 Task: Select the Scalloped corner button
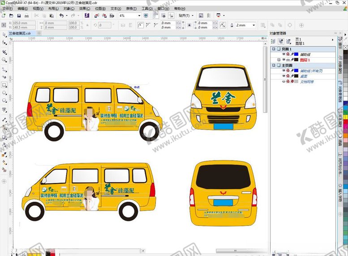(148, 25)
